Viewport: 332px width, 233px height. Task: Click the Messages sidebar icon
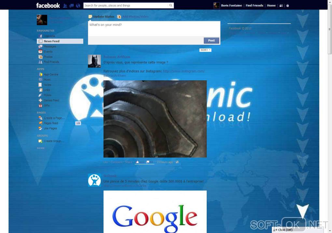point(40,46)
